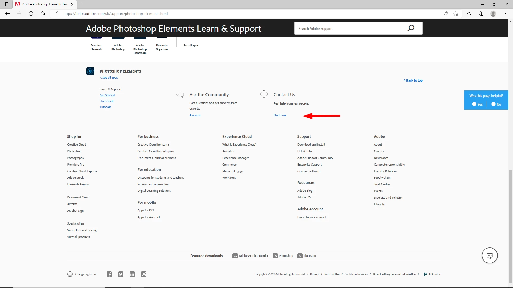Open Adobe's Facebook page icon
Screen dimensions: 513x288
[109, 274]
